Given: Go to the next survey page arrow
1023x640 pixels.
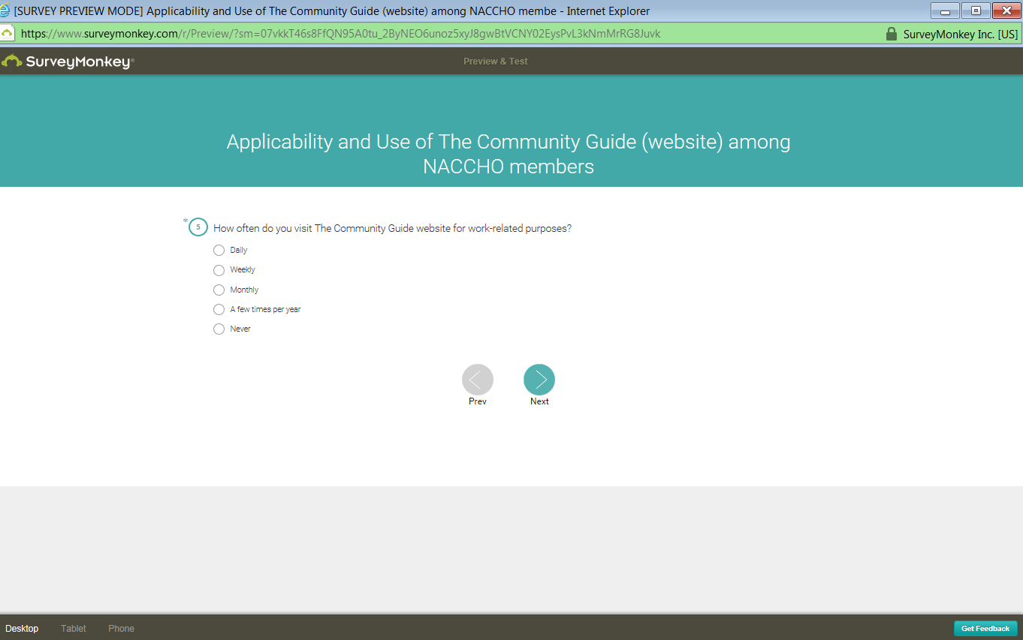Looking at the screenshot, I should coord(539,380).
